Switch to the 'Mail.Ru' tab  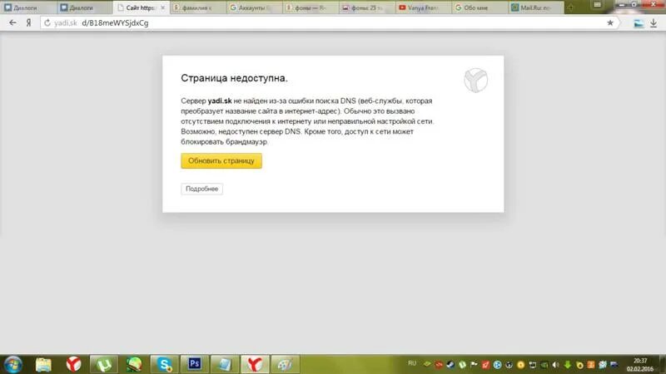tap(535, 7)
